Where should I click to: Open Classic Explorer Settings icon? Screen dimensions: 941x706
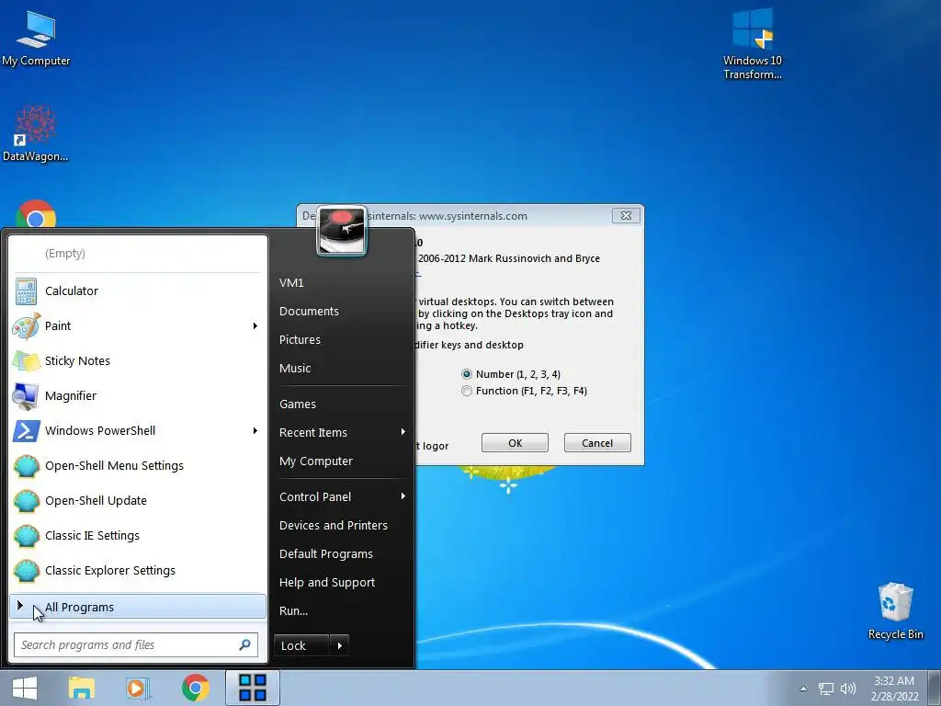tap(27, 570)
